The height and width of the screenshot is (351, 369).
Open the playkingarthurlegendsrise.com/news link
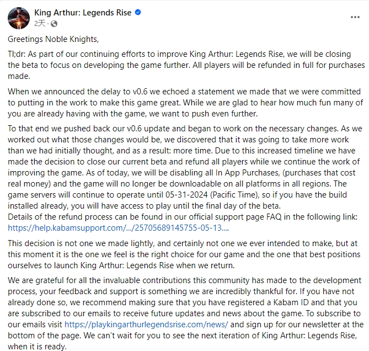pos(146,325)
